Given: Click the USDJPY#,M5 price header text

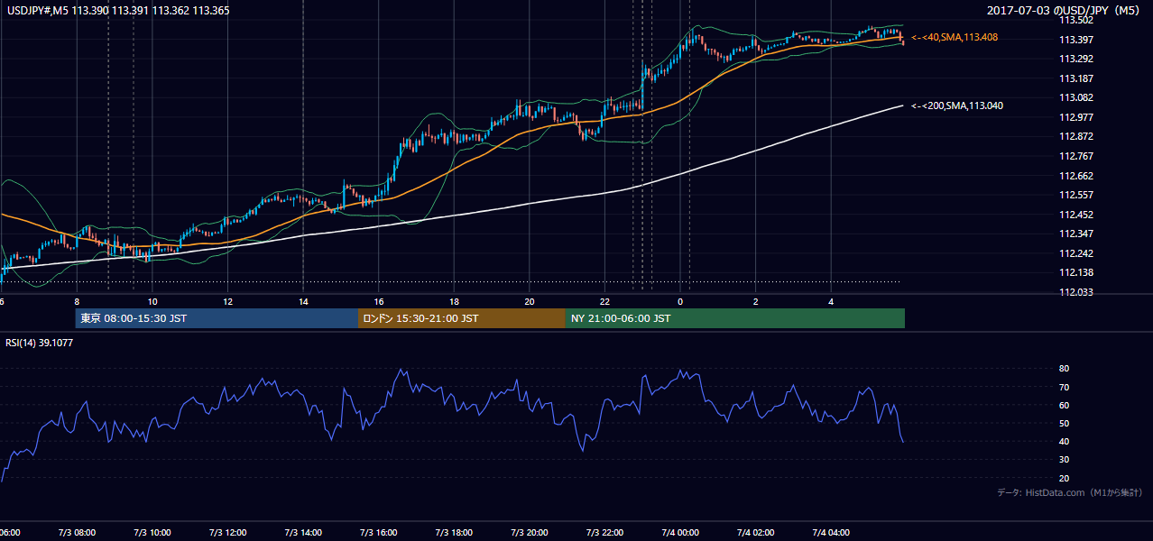Looking at the screenshot, I should [117, 10].
